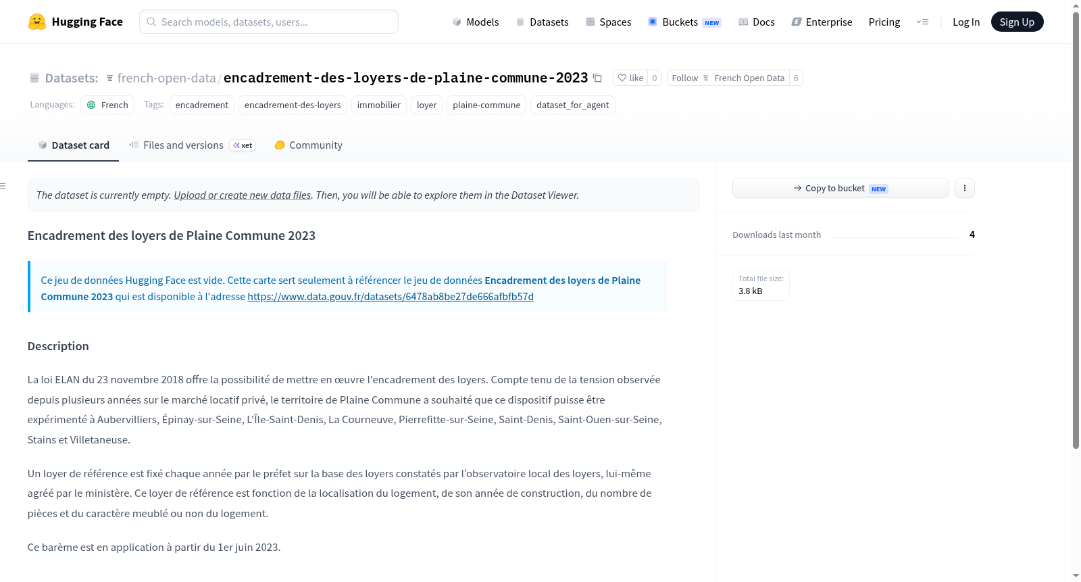Click the page vertical scrollbar
This screenshot has width=1081, height=582.
(x=1076, y=230)
